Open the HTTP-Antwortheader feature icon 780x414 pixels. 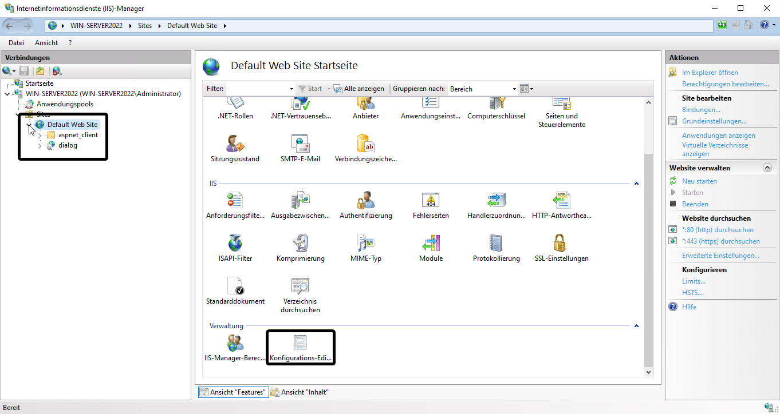click(561, 206)
